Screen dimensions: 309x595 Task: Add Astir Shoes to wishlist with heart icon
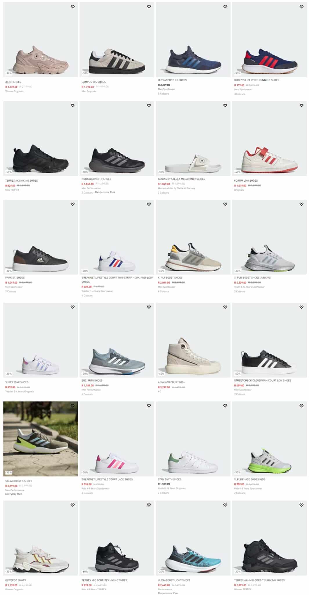click(73, 7)
